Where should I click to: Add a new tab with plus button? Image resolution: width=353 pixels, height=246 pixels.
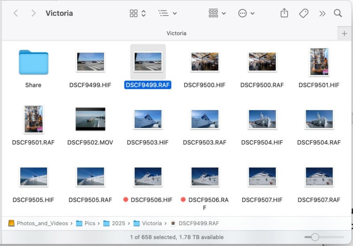click(x=345, y=34)
